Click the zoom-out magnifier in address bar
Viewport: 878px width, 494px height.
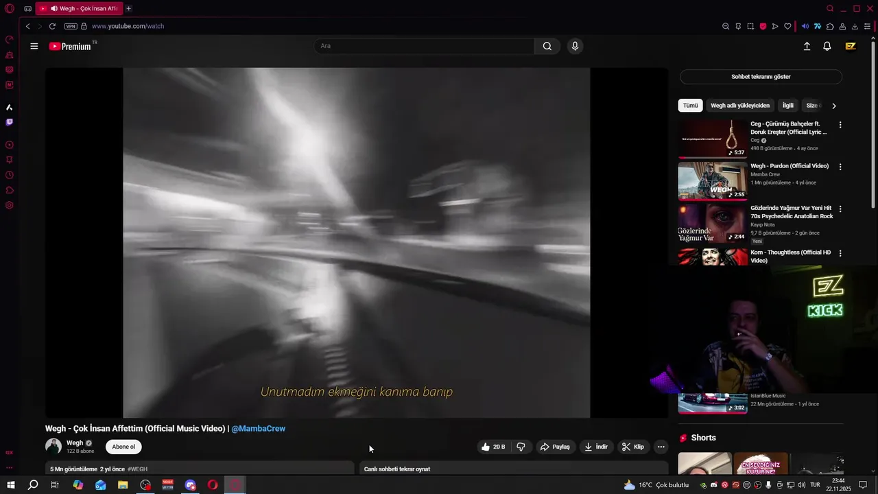pos(726,26)
